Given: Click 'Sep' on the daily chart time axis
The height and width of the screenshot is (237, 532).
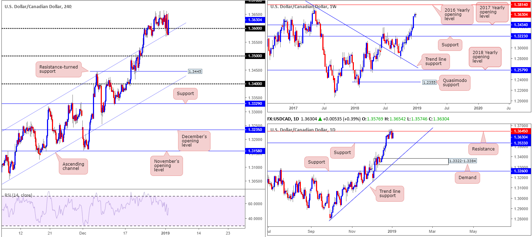Looking at the screenshot, I should [x=311, y=231].
